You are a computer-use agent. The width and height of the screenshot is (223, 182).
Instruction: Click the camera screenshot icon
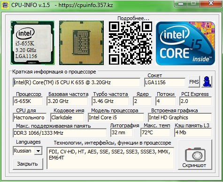(x=195, y=155)
